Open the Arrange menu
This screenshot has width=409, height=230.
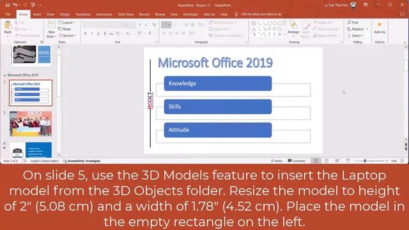(x=293, y=28)
